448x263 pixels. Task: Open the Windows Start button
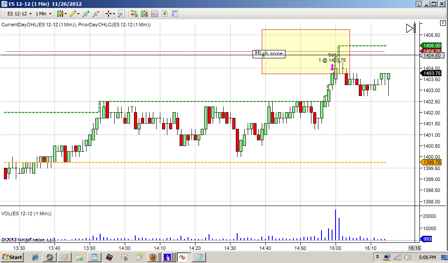tap(13, 257)
